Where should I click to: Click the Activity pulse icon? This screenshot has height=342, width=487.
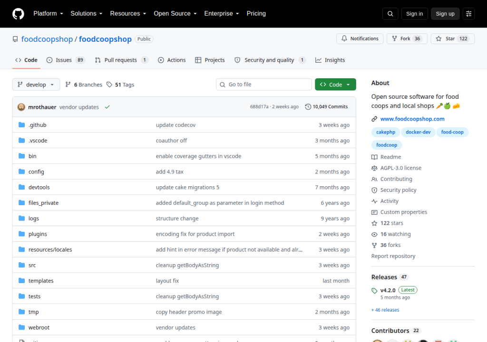[x=374, y=201]
